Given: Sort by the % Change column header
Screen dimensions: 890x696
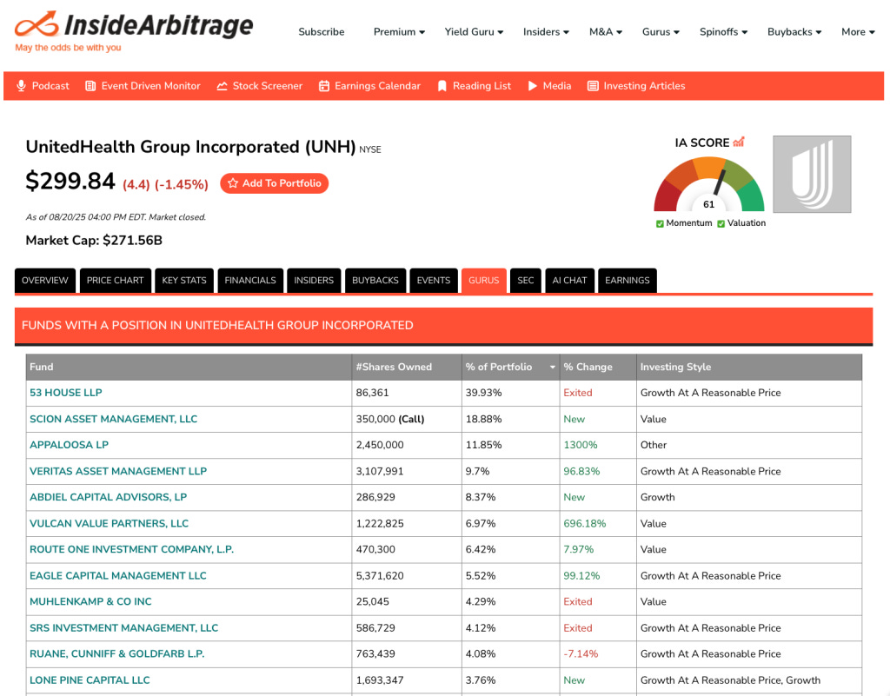Looking at the screenshot, I should 598,367.
